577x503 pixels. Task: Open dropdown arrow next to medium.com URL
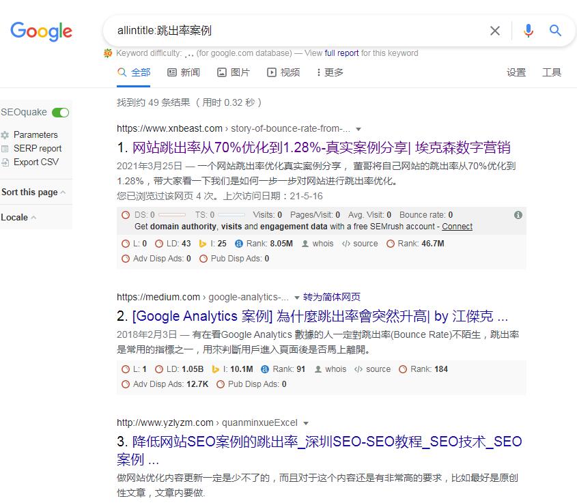[x=296, y=298]
